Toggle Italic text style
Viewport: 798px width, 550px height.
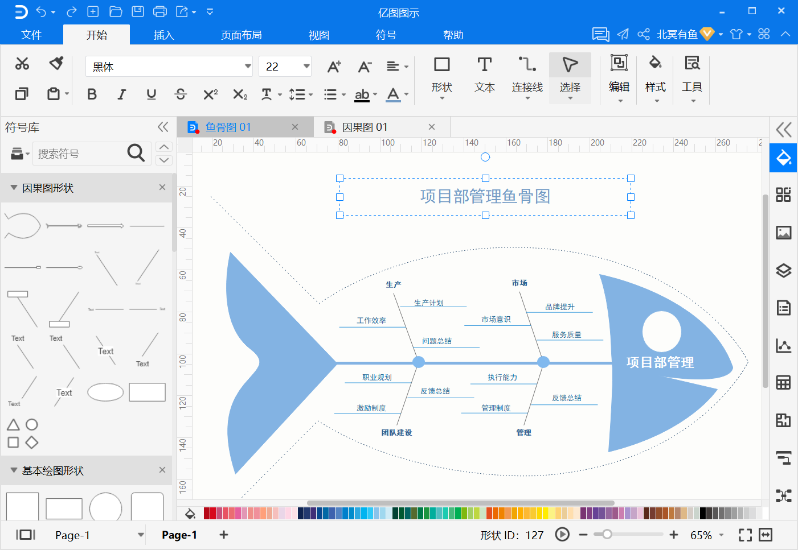[x=121, y=94]
